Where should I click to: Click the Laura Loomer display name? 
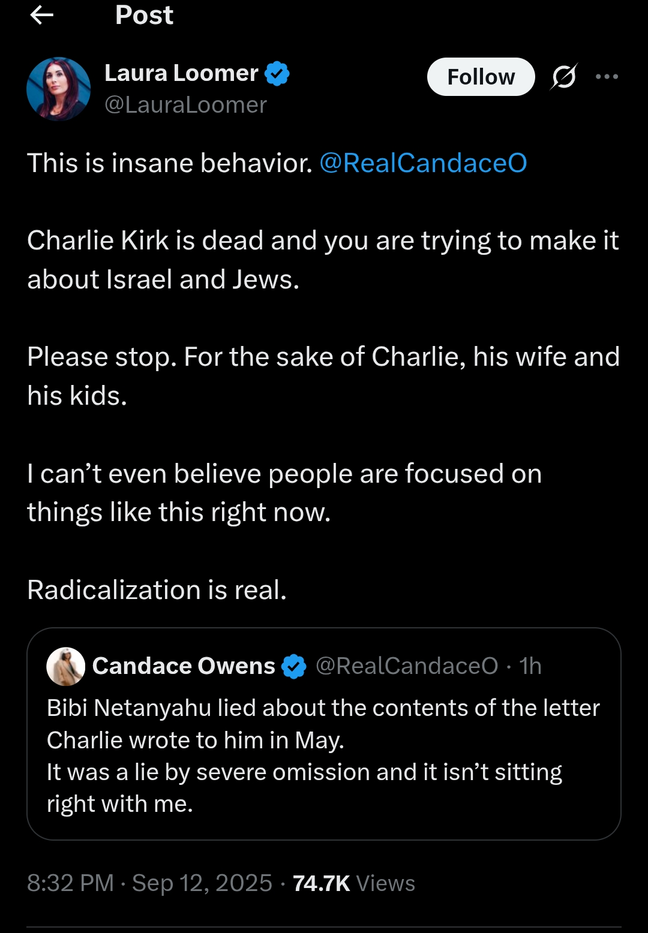coord(181,73)
